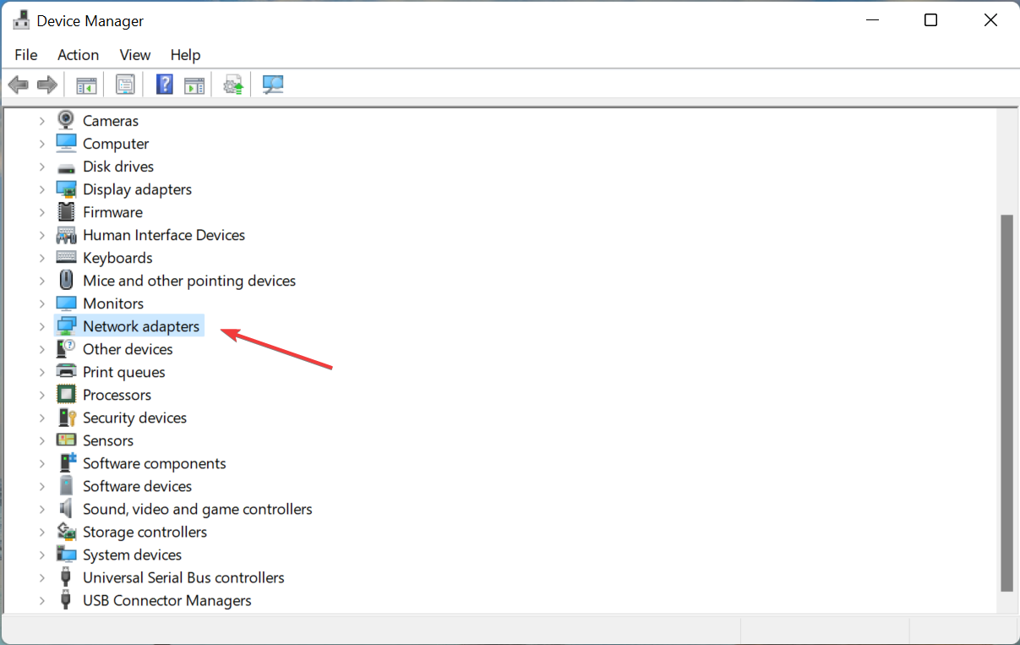Select the Disk drives icon
Image resolution: width=1020 pixels, height=645 pixels.
[66, 167]
